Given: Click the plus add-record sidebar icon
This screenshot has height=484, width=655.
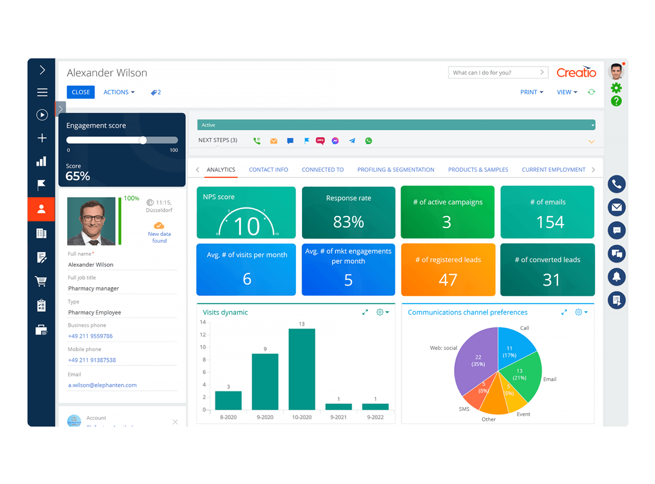Looking at the screenshot, I should pyautogui.click(x=42, y=138).
